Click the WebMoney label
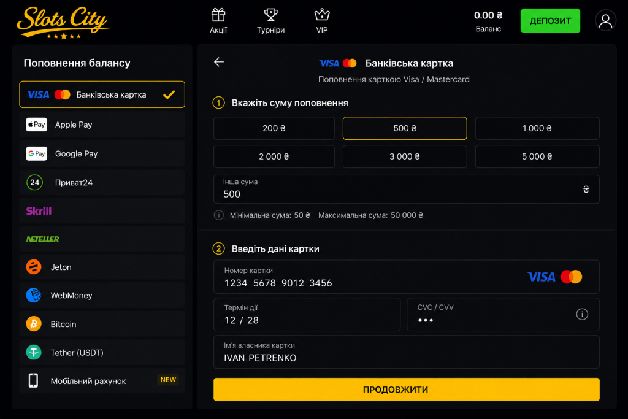 point(71,296)
